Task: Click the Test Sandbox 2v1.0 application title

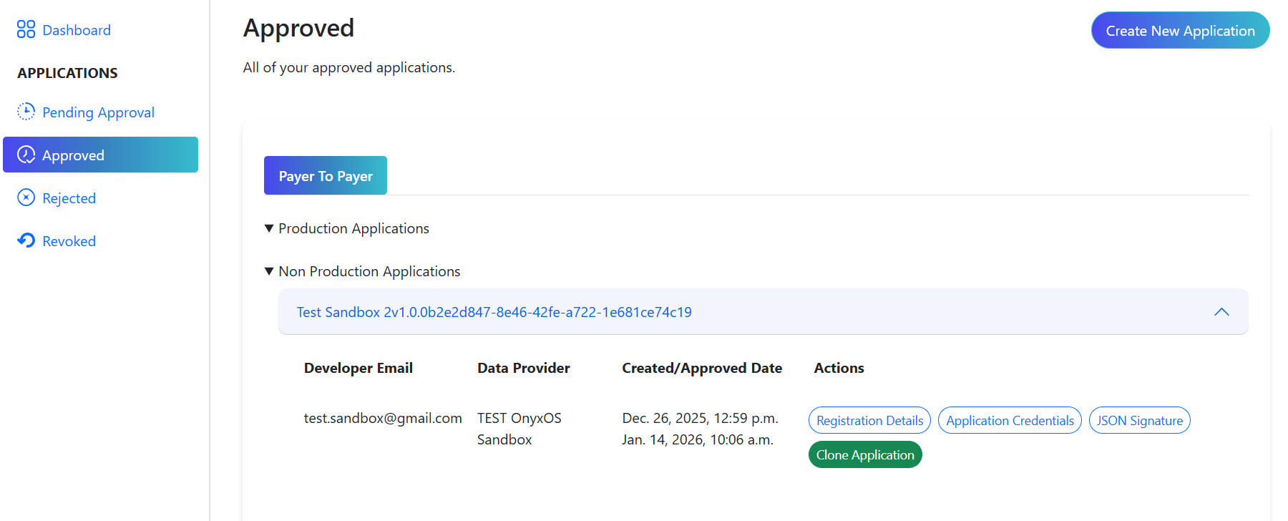Action: [x=494, y=312]
